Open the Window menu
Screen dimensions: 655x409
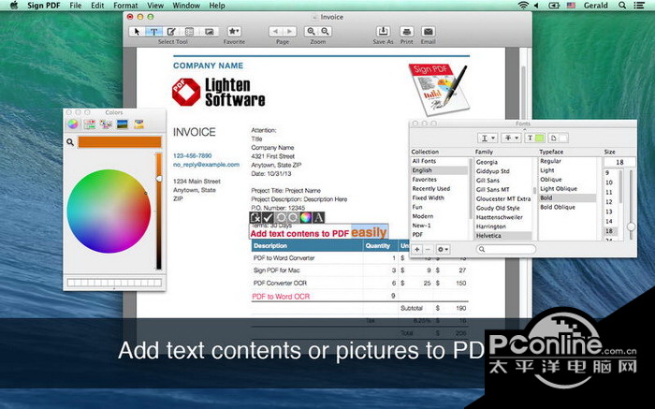pyautogui.click(x=186, y=6)
